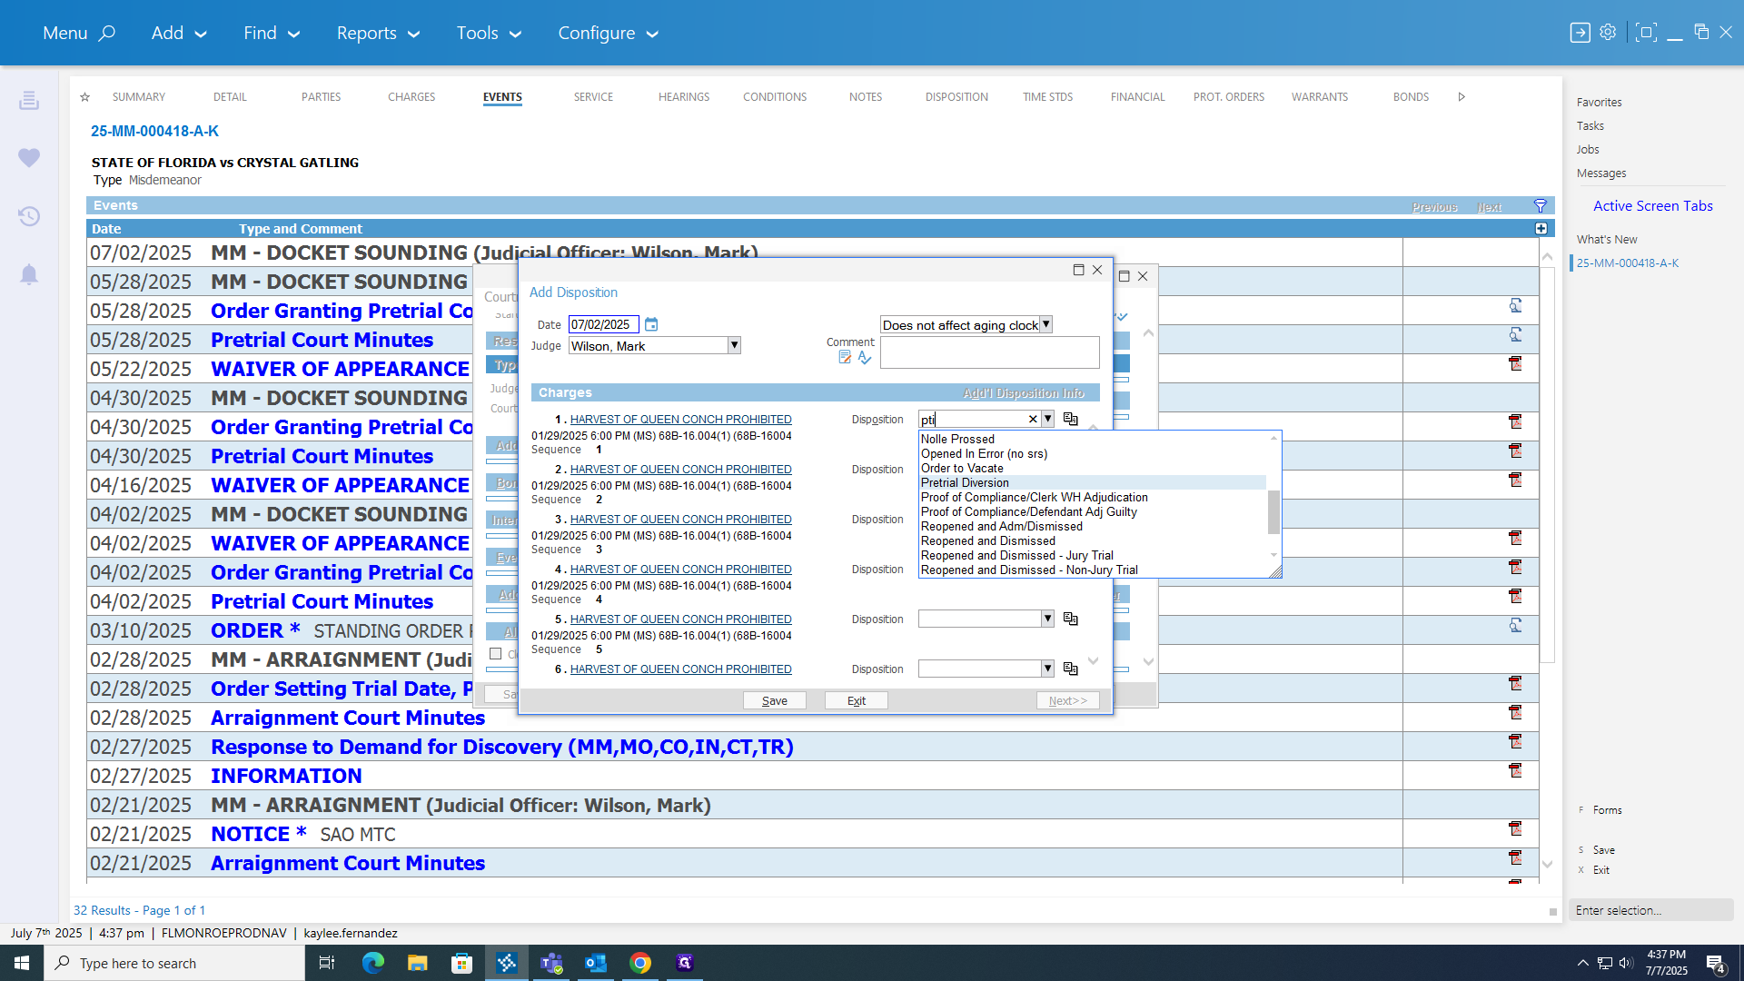Add a new event with plus icon
The image size is (1744, 981).
[x=1541, y=229]
